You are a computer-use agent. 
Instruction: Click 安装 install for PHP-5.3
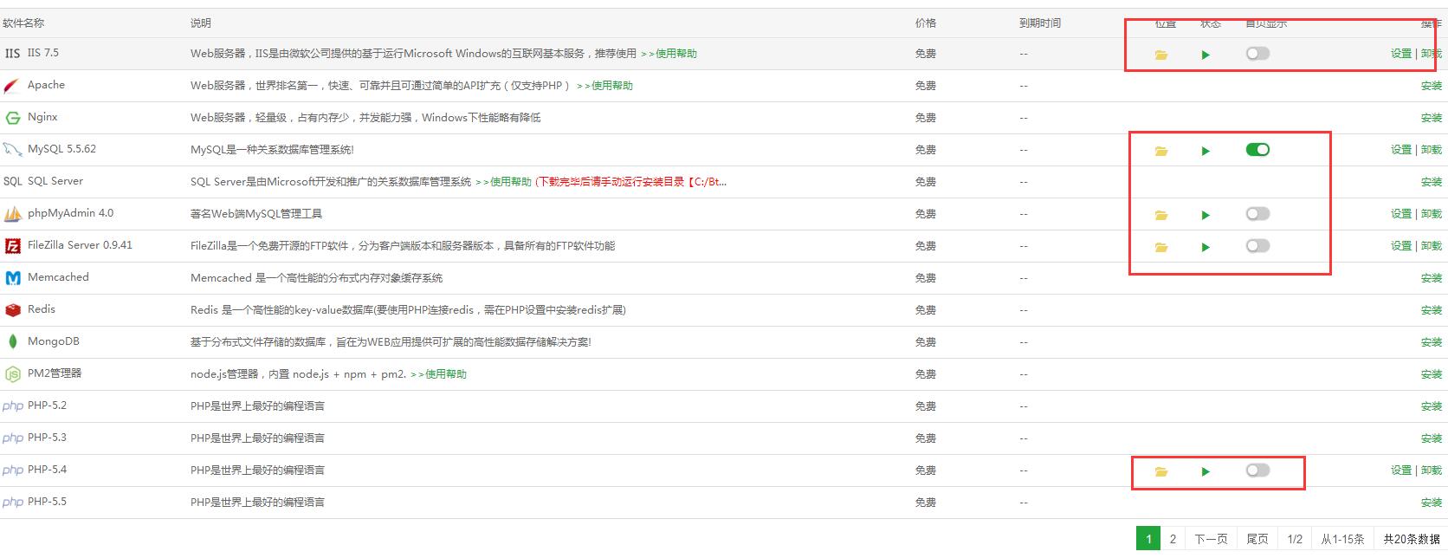pyautogui.click(x=1432, y=438)
